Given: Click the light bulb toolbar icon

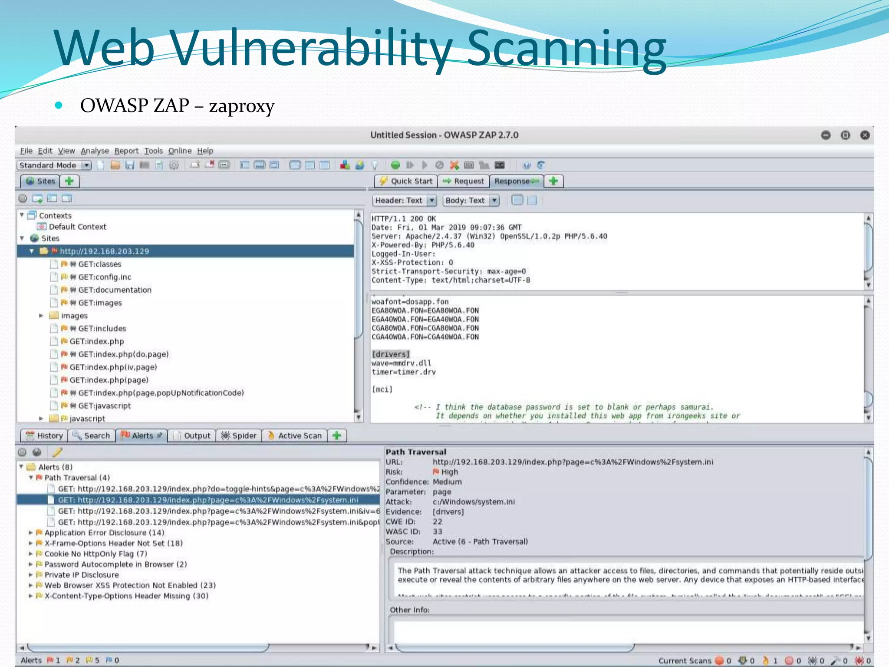Looking at the screenshot, I should (375, 165).
